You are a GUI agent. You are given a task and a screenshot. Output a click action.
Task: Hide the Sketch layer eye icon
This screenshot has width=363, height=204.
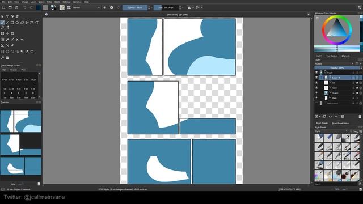tap(316, 93)
